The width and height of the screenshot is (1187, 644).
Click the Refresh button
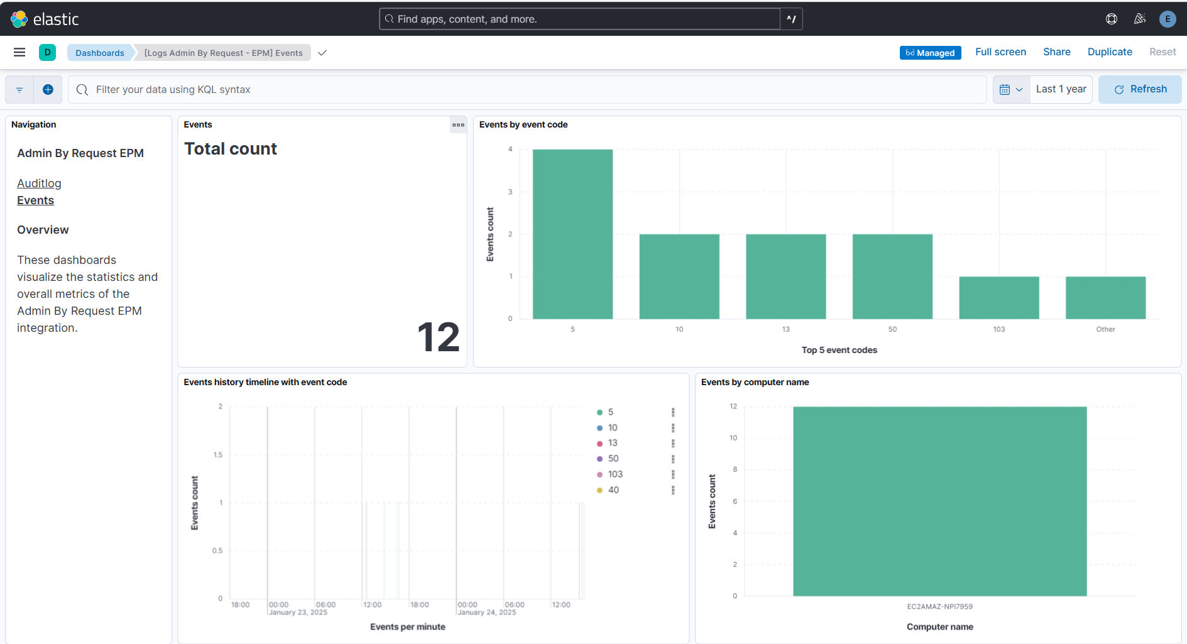pos(1139,89)
